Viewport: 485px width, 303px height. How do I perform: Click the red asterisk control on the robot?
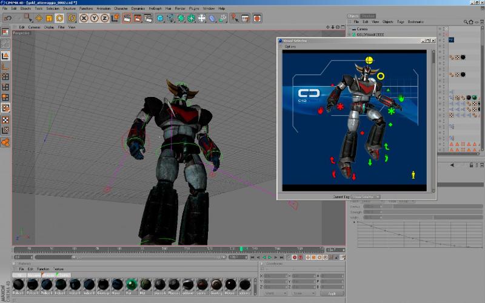[x=340, y=107]
